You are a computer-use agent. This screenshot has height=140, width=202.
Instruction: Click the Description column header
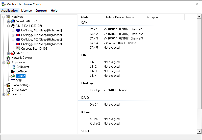164,17
